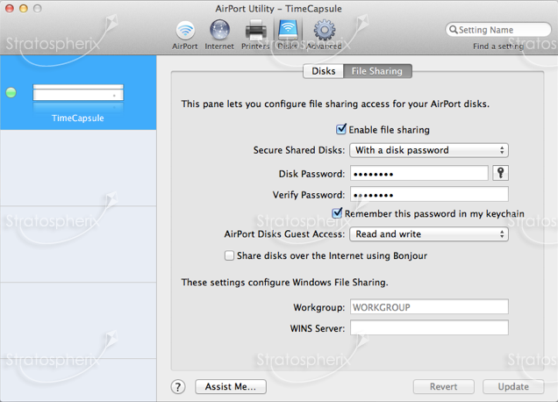Click the Revert button
Viewport: 558px width, 402px height.
point(443,387)
